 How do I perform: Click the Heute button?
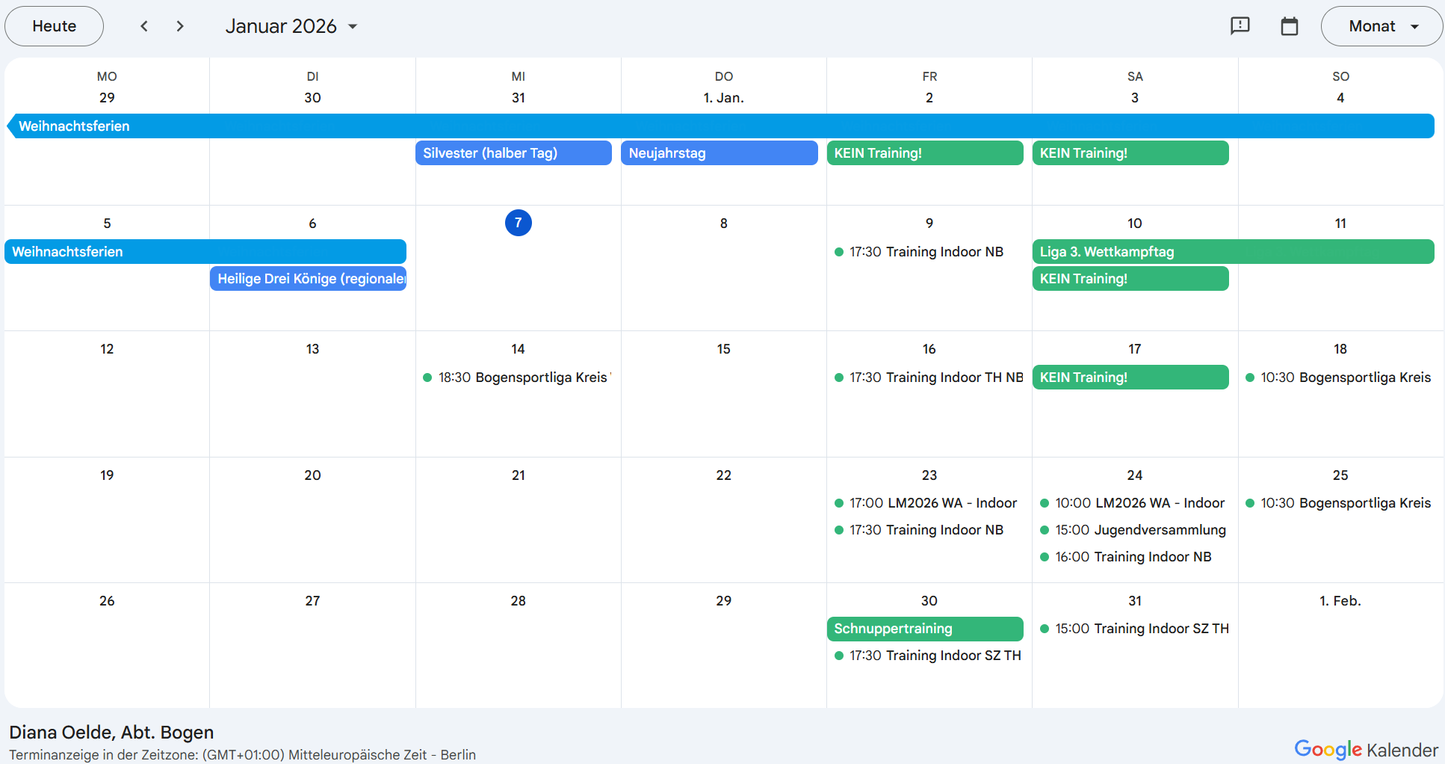pos(53,25)
